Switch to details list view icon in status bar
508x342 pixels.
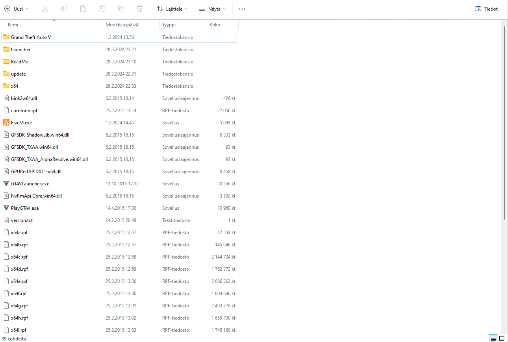tap(493, 338)
